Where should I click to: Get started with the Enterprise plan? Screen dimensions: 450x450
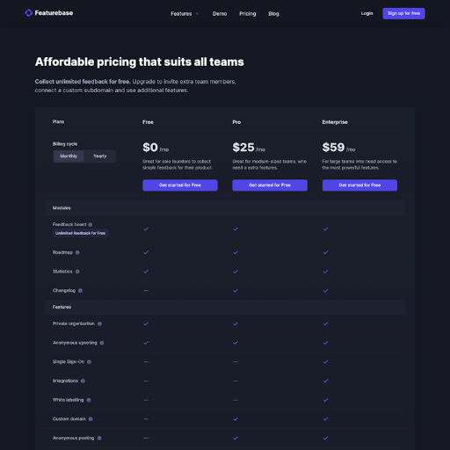click(359, 185)
